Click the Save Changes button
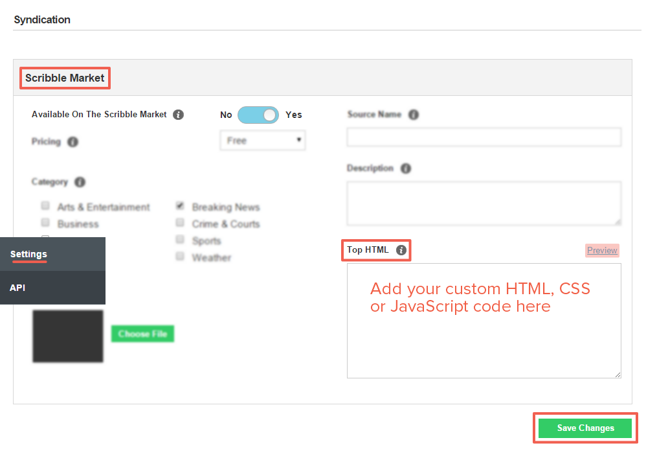 (585, 428)
